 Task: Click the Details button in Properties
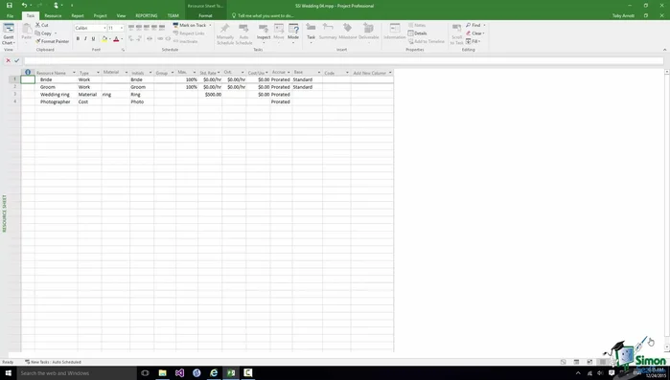pos(417,34)
